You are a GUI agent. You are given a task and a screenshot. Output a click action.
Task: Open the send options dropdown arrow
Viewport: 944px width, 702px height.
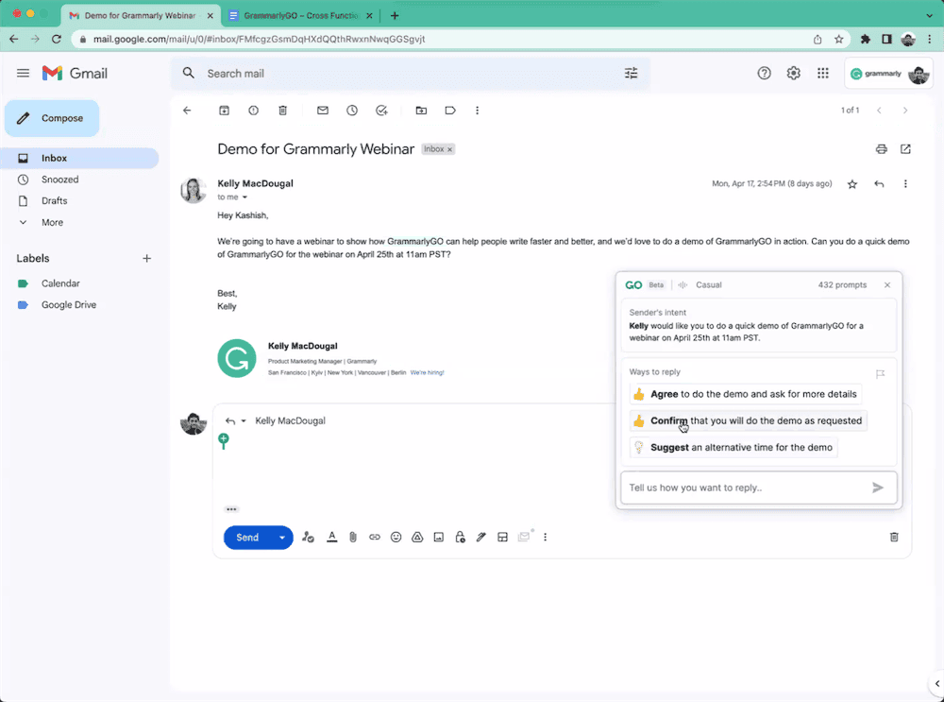tap(281, 538)
